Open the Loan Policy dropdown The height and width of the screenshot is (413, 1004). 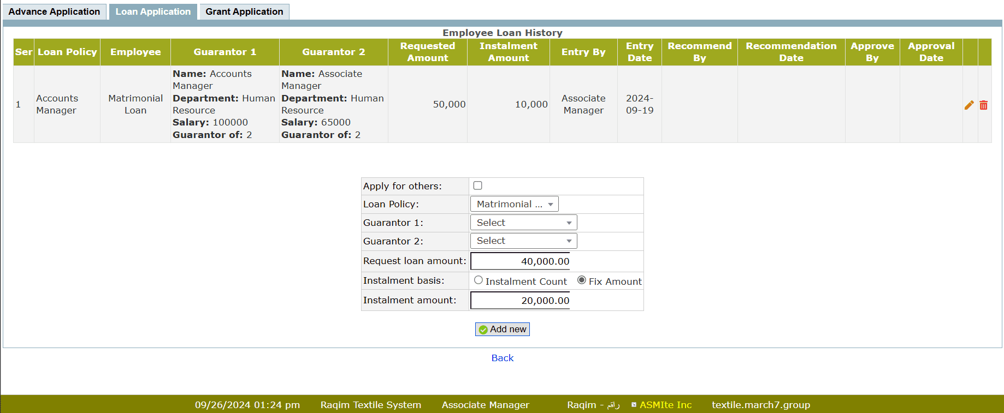[514, 204]
